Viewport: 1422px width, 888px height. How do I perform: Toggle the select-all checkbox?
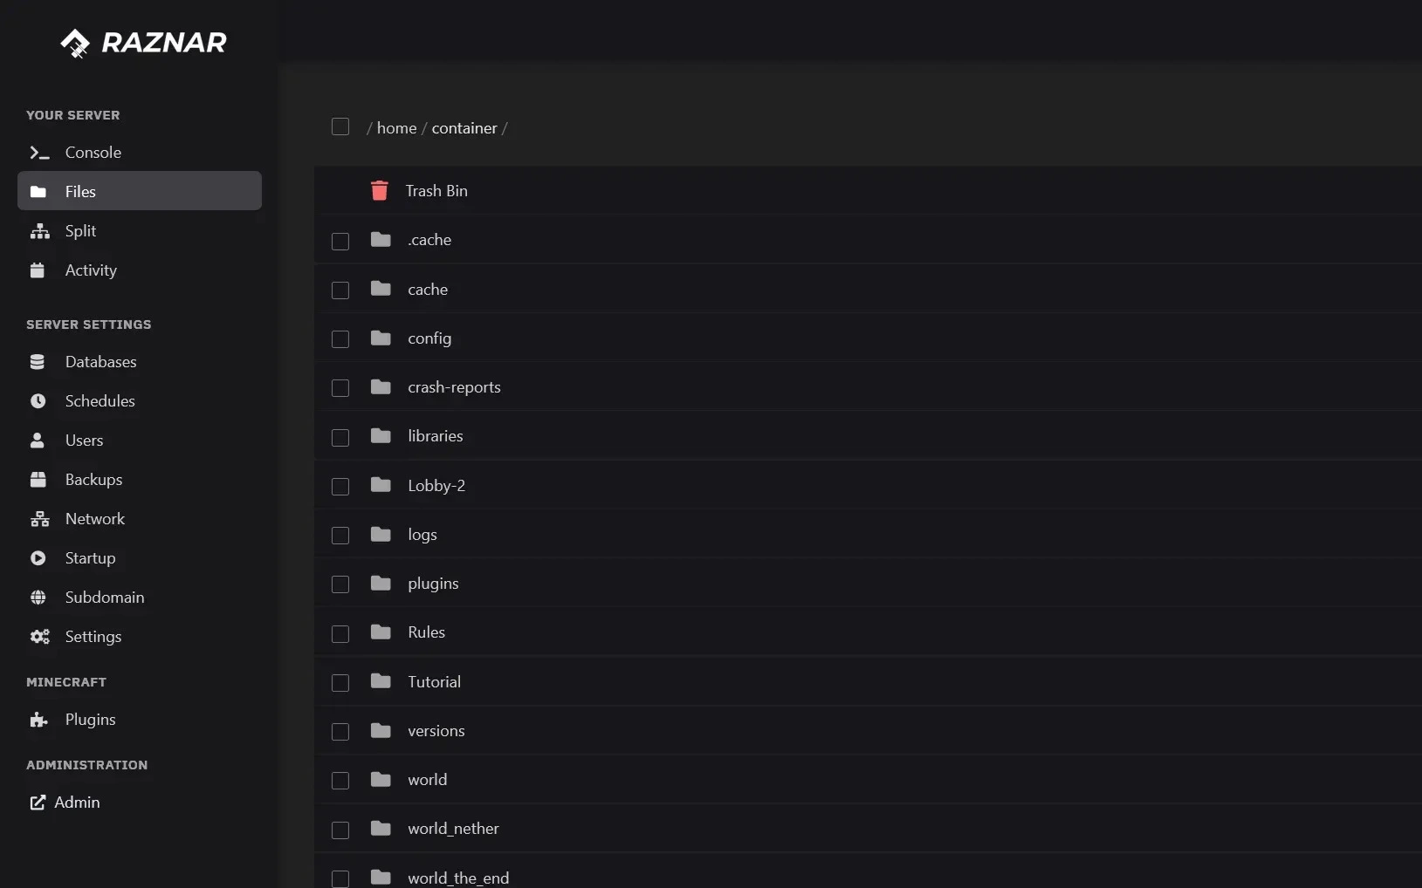coord(340,126)
